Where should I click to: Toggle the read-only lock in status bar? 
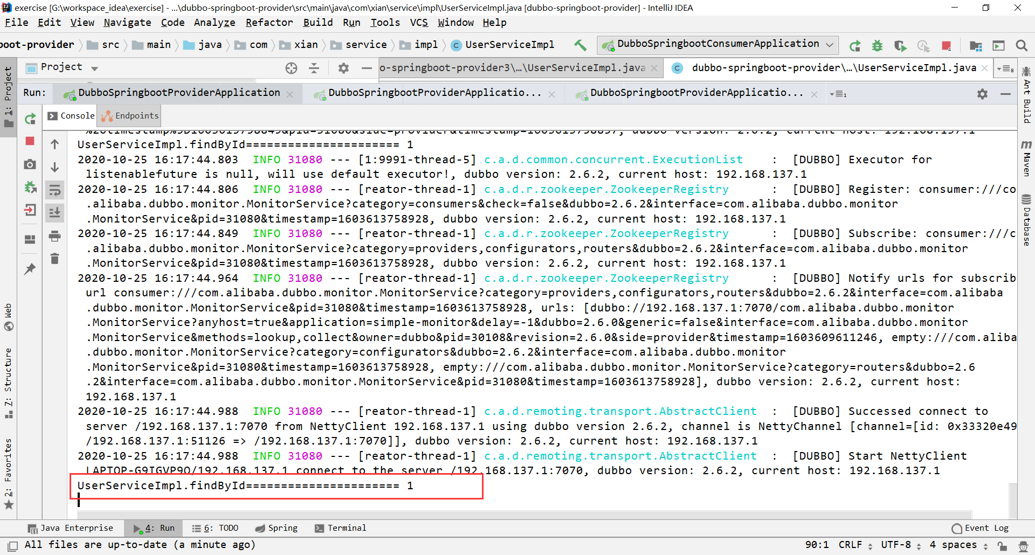1002,545
